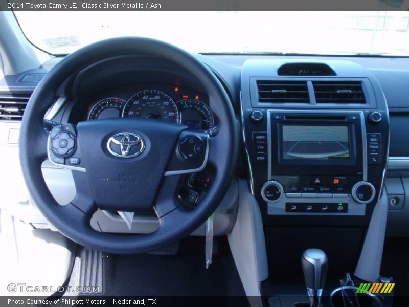Screen dimensions: 409x307
Task: Click the right center air vent
Action: tap(339, 92)
